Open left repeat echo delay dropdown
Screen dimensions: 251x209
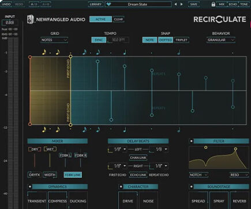point(159,149)
